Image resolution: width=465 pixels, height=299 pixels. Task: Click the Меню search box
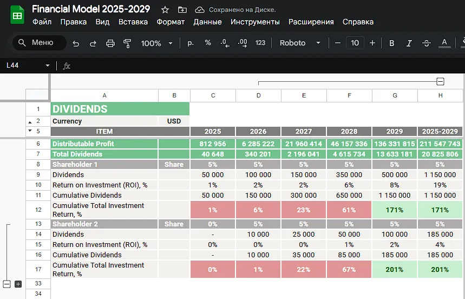39,43
